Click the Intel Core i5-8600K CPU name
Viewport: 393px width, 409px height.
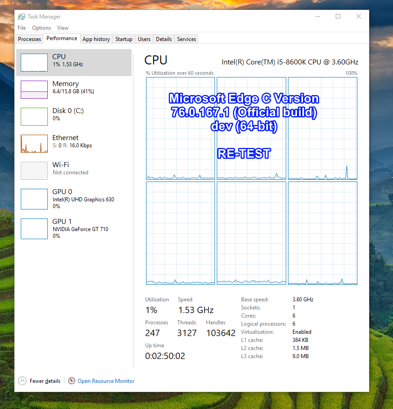coord(290,62)
